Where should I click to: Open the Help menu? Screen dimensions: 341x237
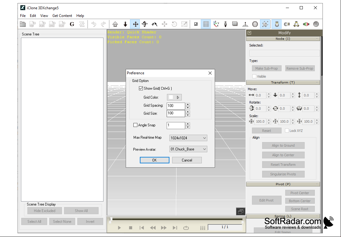80,16
